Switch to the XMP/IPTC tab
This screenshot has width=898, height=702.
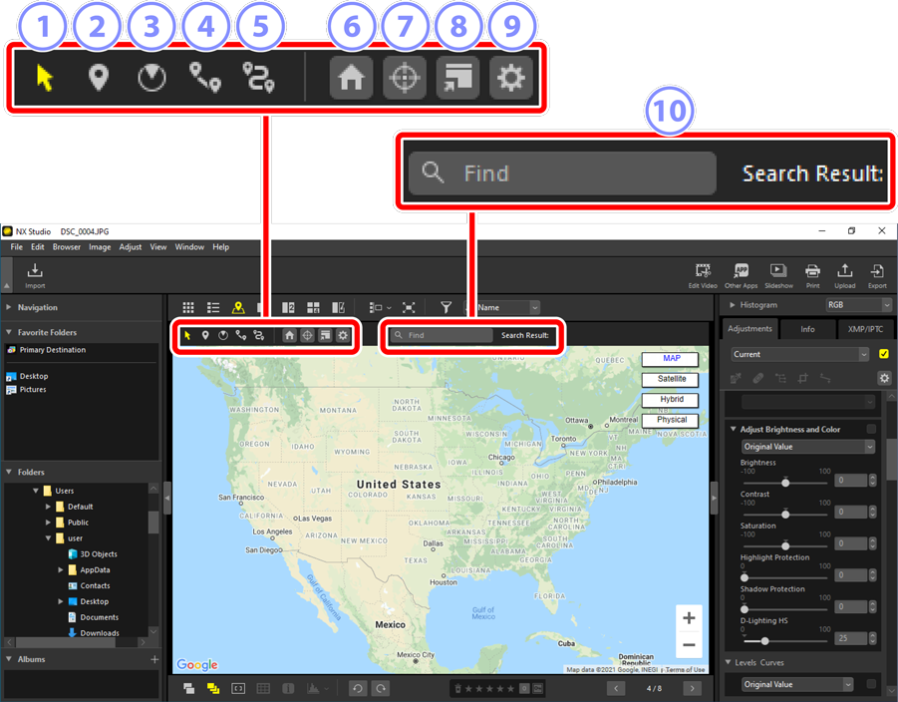click(x=866, y=329)
